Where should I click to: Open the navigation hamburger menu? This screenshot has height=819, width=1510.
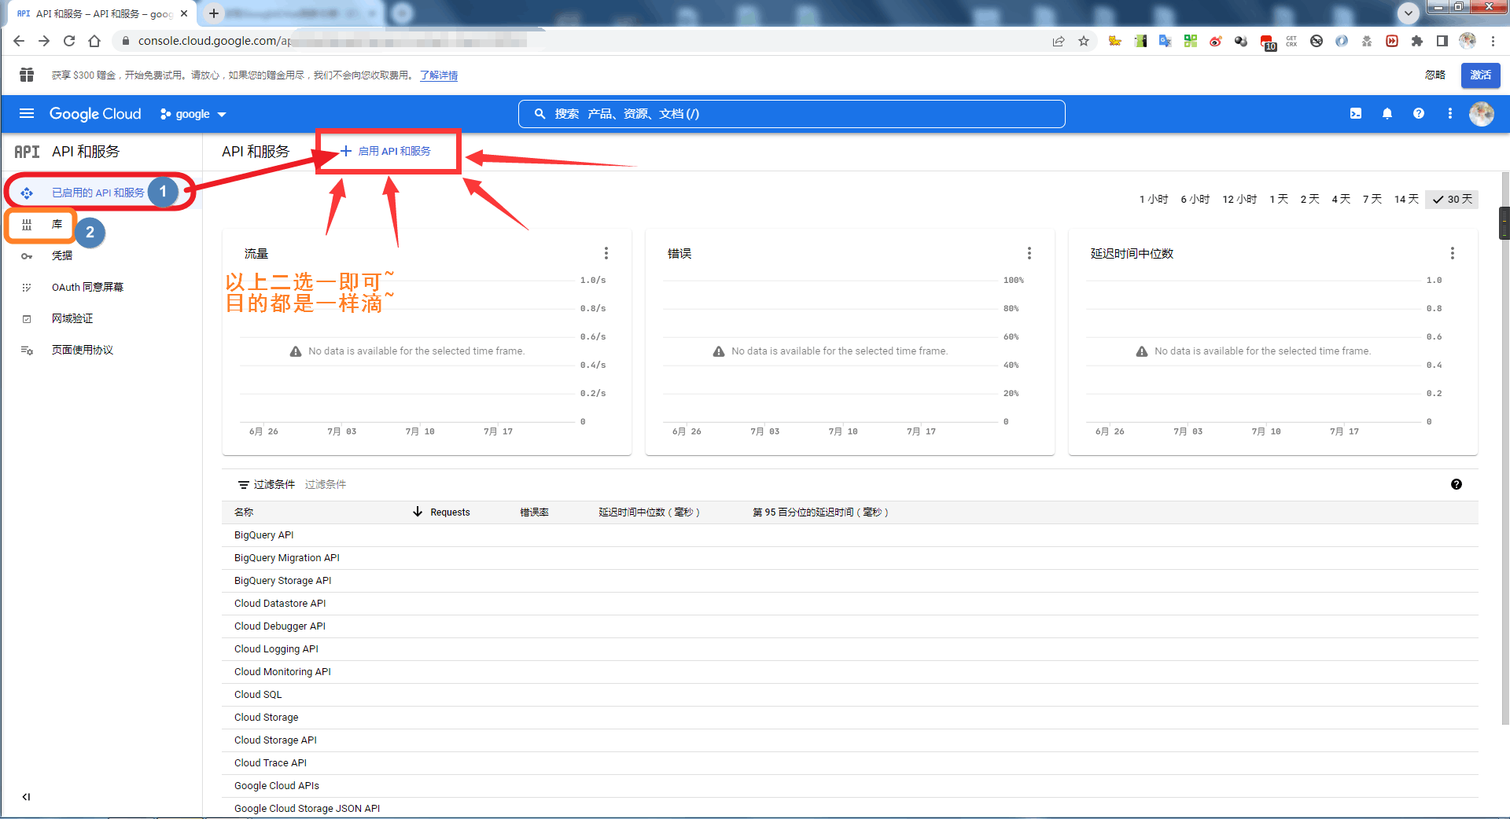coord(27,113)
